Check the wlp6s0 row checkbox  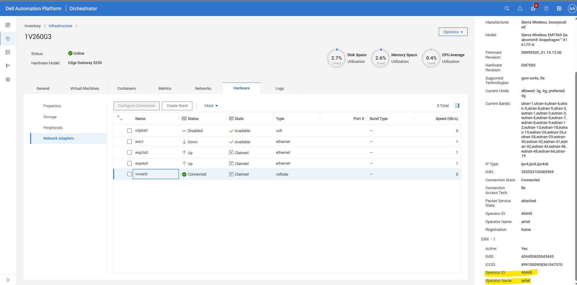pyautogui.click(x=130, y=131)
